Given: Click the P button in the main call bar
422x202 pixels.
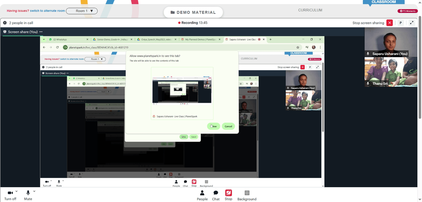Looking at the screenshot, I should click(400, 23).
